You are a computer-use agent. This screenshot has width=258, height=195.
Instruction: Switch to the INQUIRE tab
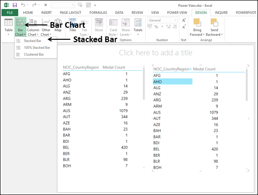pyautogui.click(x=221, y=12)
